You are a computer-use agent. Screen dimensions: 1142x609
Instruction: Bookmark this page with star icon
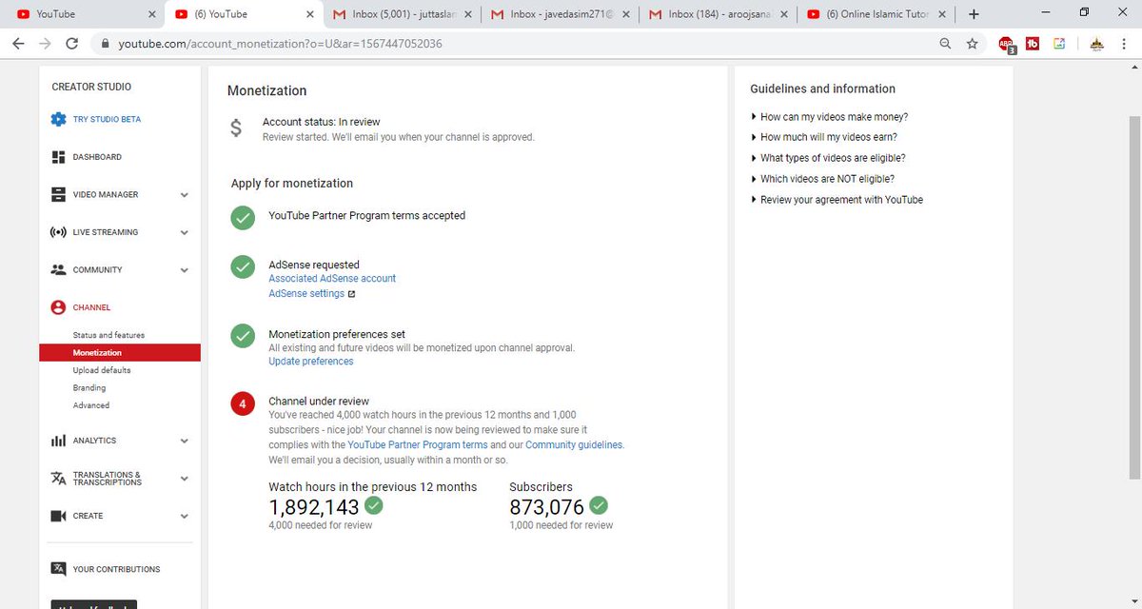(x=972, y=44)
